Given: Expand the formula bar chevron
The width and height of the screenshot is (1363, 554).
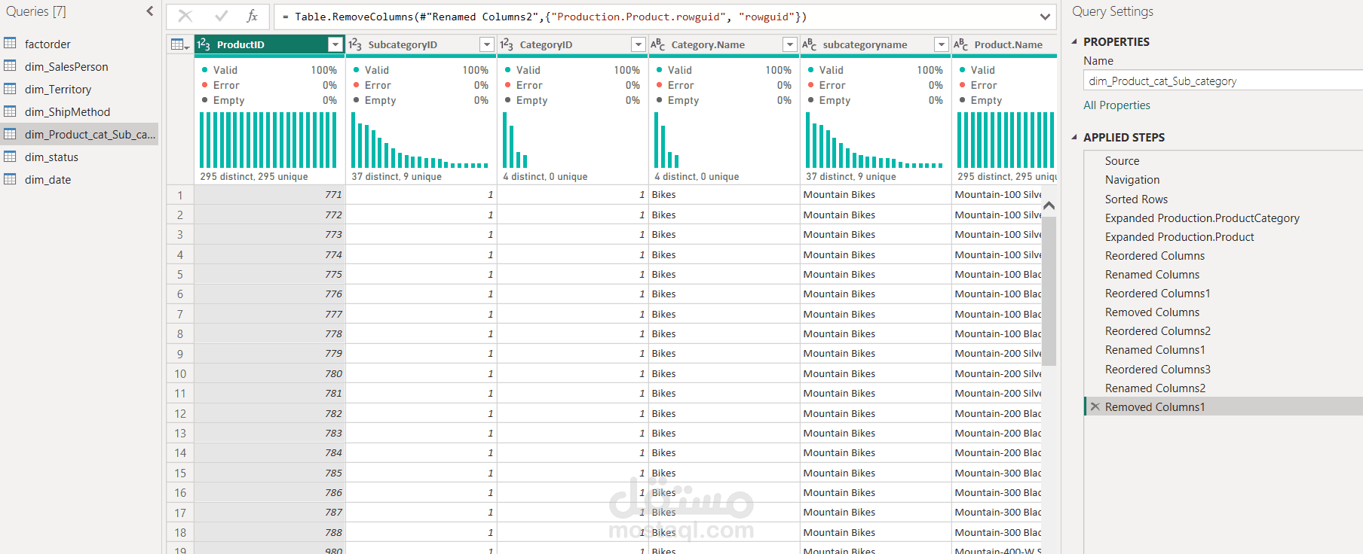Looking at the screenshot, I should click(x=1045, y=17).
